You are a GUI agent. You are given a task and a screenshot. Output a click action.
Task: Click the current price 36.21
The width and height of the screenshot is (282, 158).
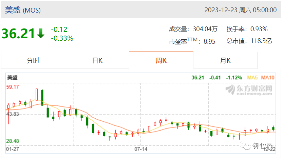click(x=18, y=34)
